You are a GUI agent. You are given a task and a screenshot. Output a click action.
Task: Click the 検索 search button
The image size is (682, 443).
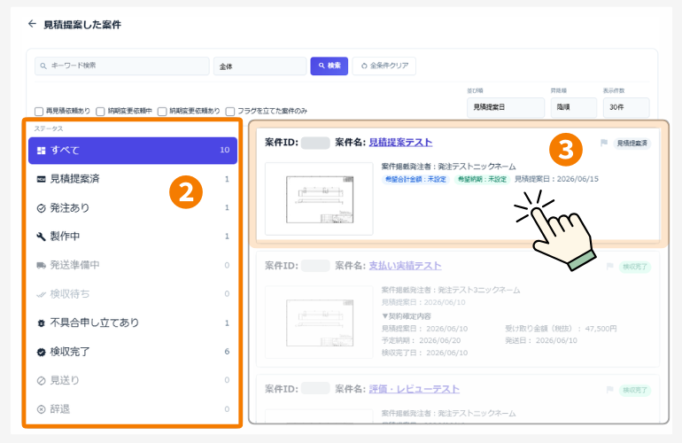click(x=329, y=66)
